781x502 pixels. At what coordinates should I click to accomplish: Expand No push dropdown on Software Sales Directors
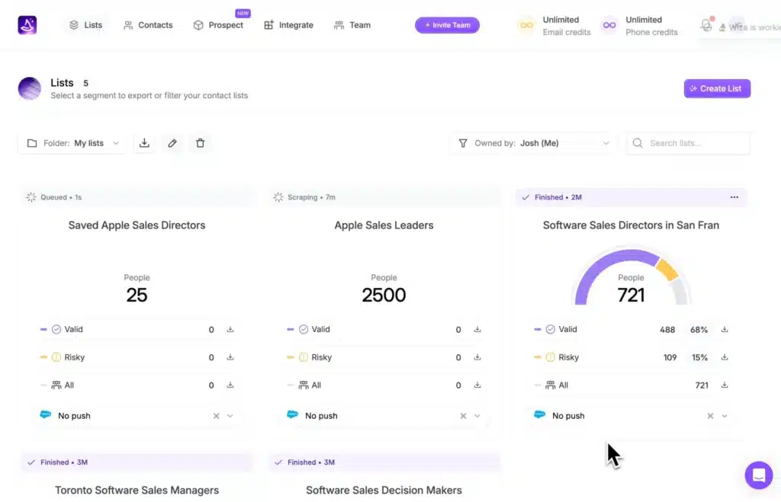725,416
